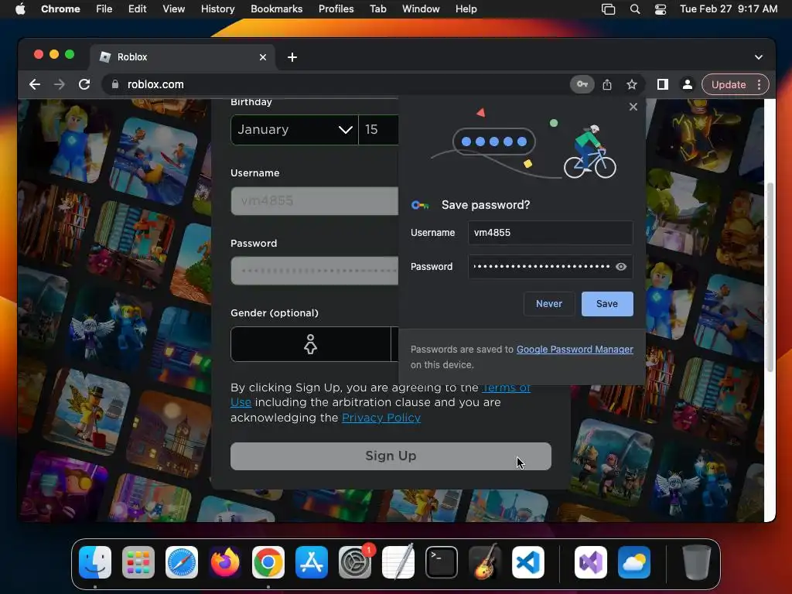
Task: Open GarageBand from the dock
Action: point(485,562)
